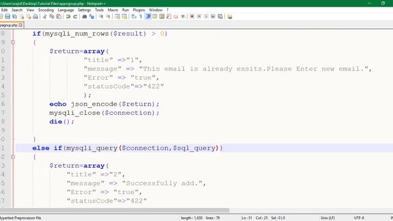The height and width of the screenshot is (221, 393).
Task: Click the Cut scissors icon
Action: [x=45, y=17]
